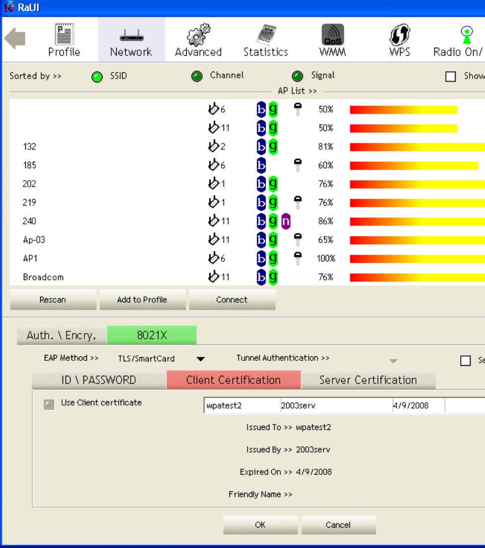
Task: Click the Add to Profile button
Action: click(142, 300)
